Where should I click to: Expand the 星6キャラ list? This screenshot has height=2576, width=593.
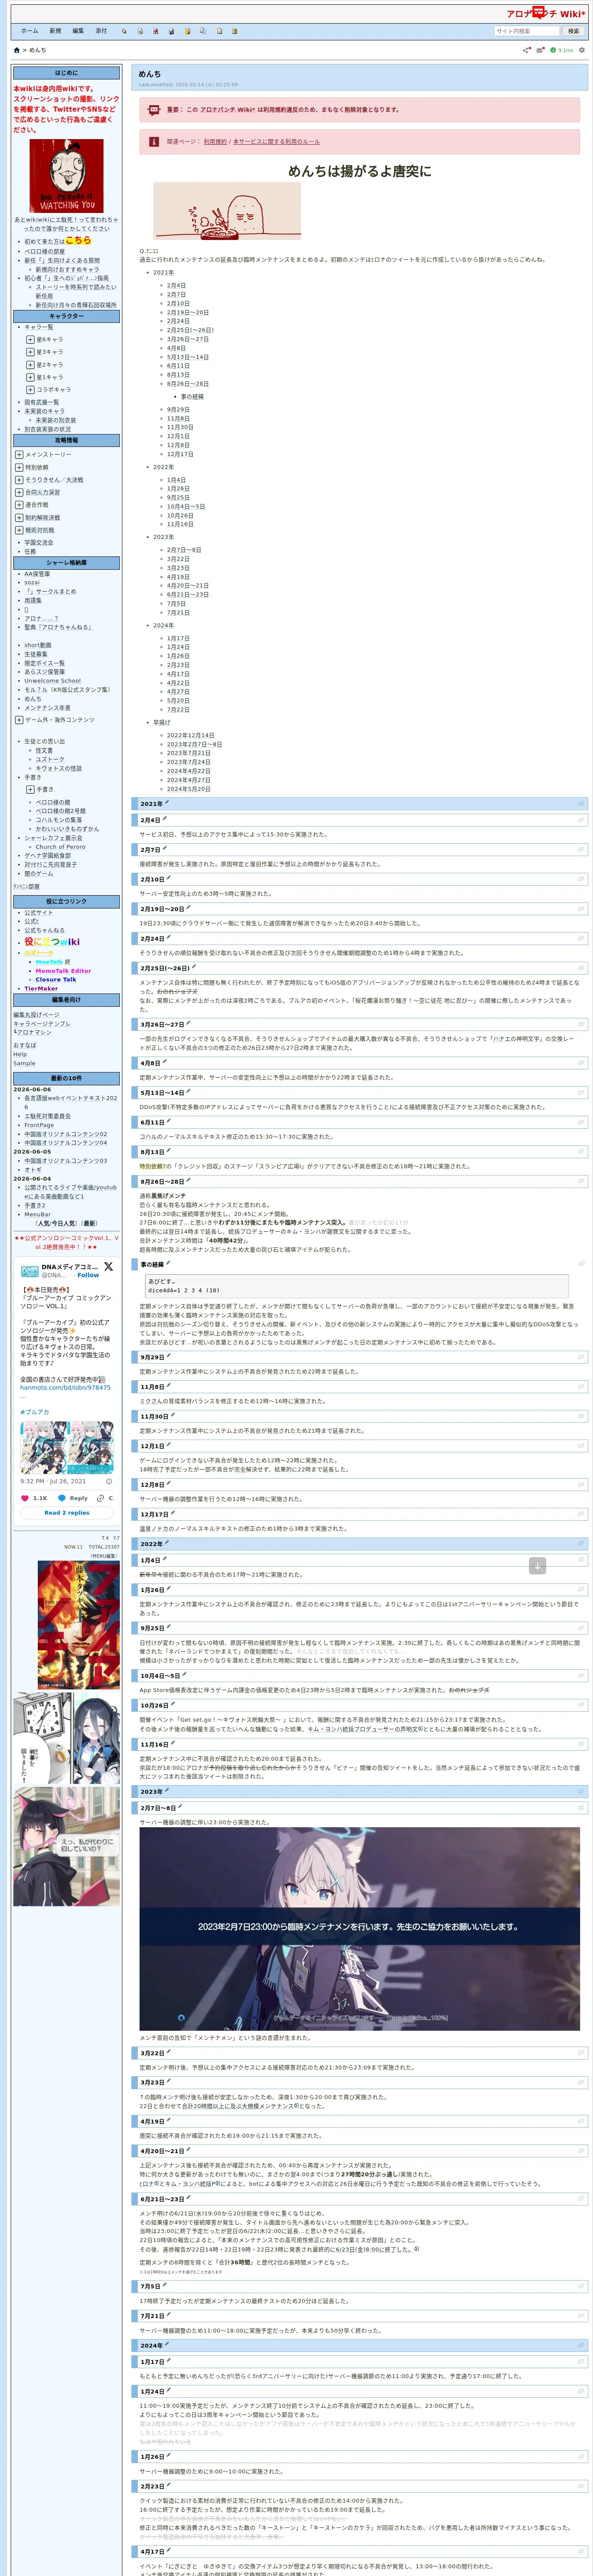(30, 339)
